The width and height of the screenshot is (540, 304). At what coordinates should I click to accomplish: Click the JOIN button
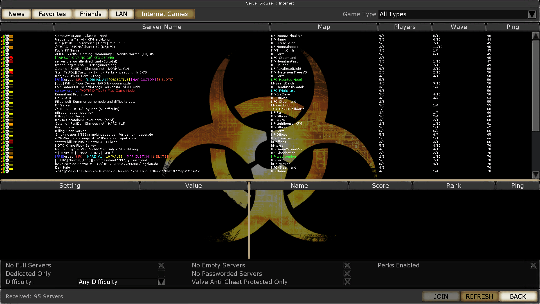441,296
